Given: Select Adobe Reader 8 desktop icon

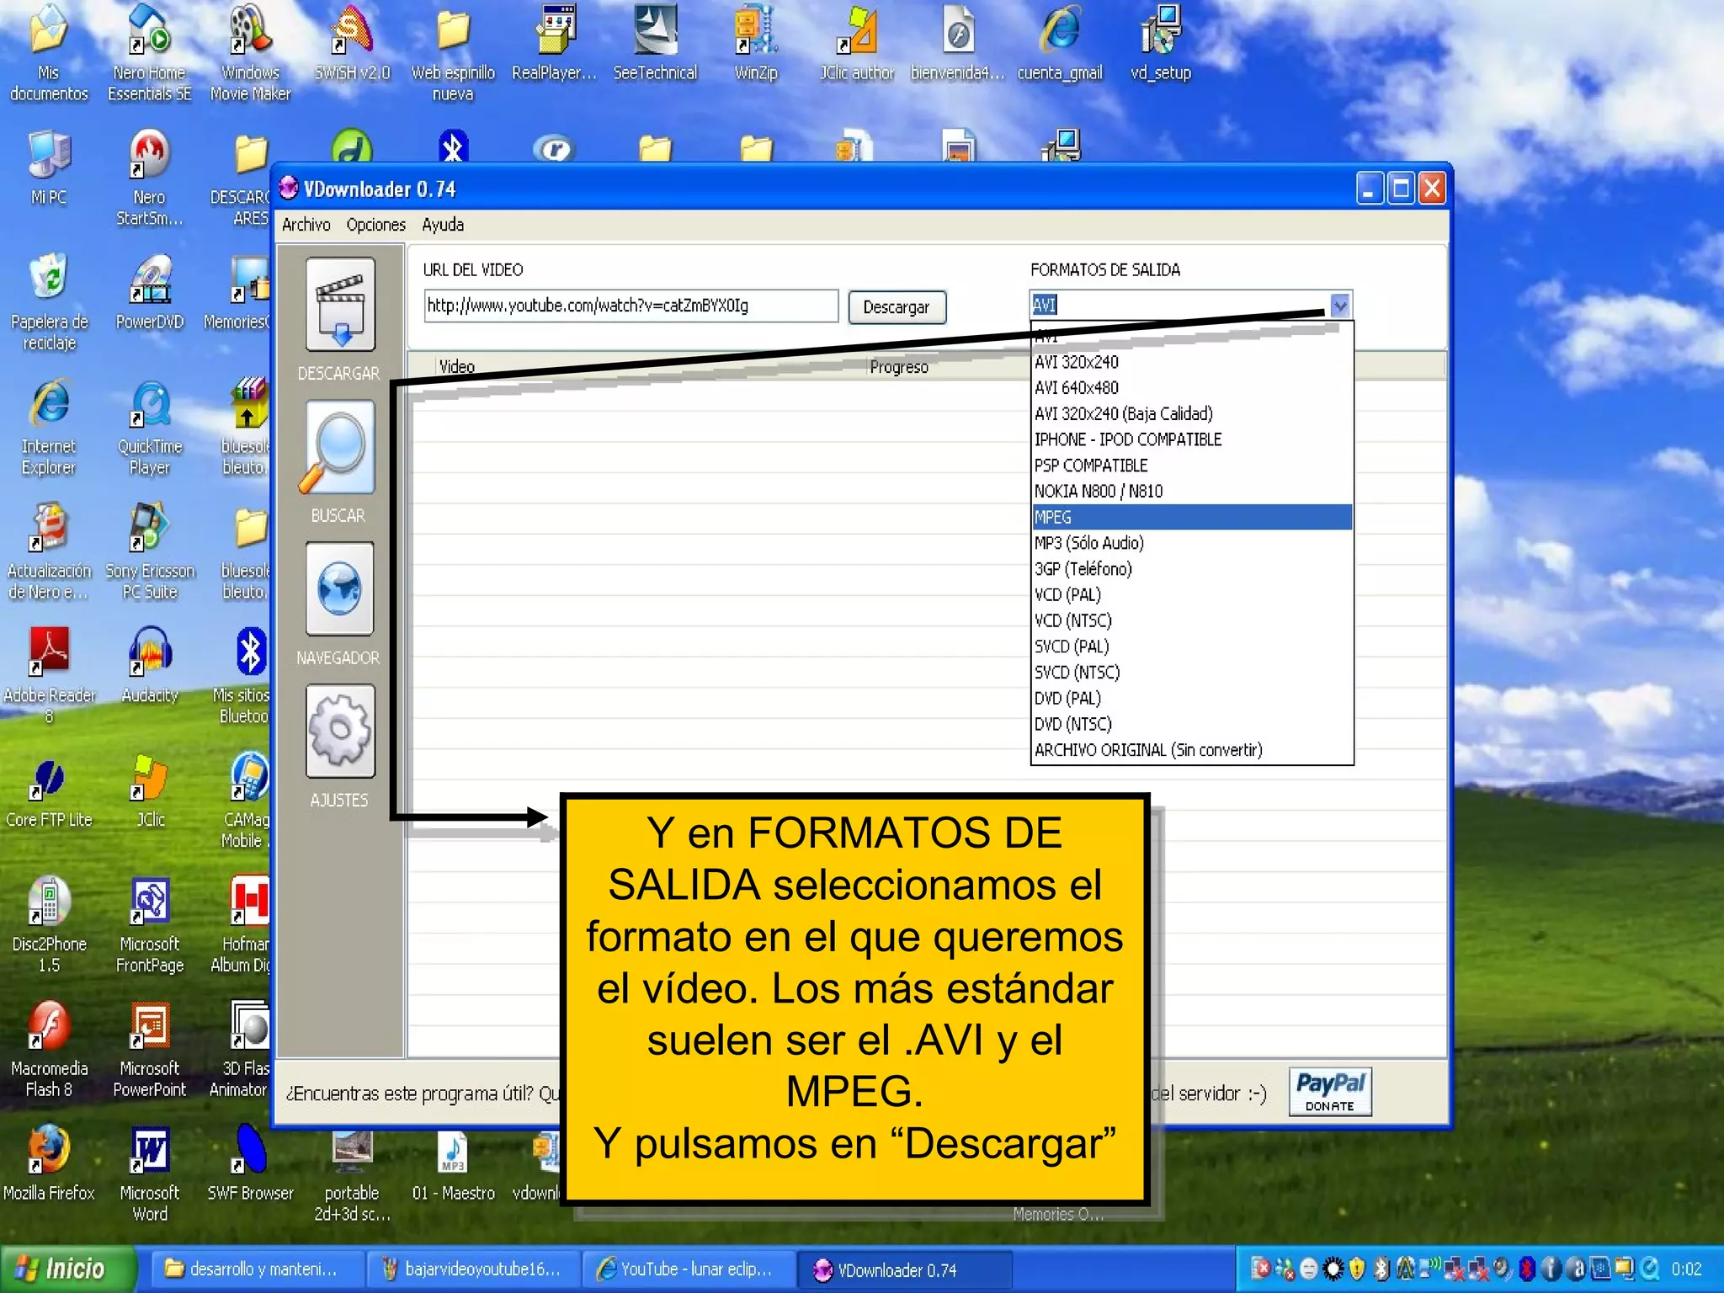Looking at the screenshot, I should click(49, 675).
